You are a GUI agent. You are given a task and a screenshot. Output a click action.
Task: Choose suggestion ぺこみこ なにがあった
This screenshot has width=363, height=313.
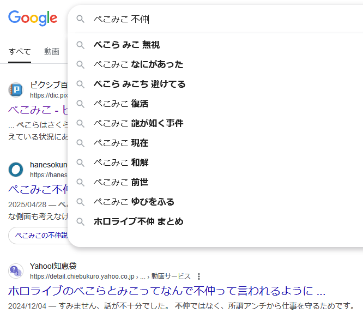[138, 64]
